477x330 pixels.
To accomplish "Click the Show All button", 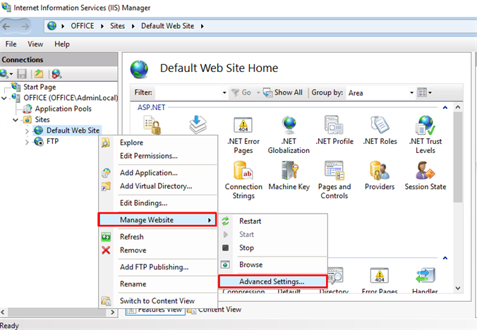I will pyautogui.click(x=283, y=92).
